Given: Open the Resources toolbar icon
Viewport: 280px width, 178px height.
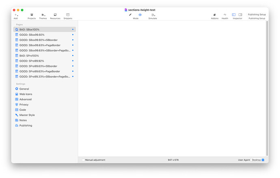Looking at the screenshot, I should point(55,16).
